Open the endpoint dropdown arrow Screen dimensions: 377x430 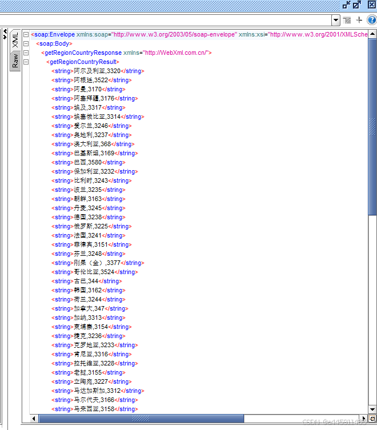(336, 20)
